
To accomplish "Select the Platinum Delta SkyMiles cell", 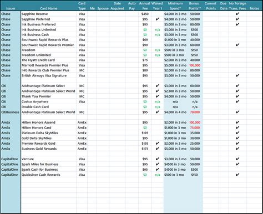I will [x=40, y=133].
